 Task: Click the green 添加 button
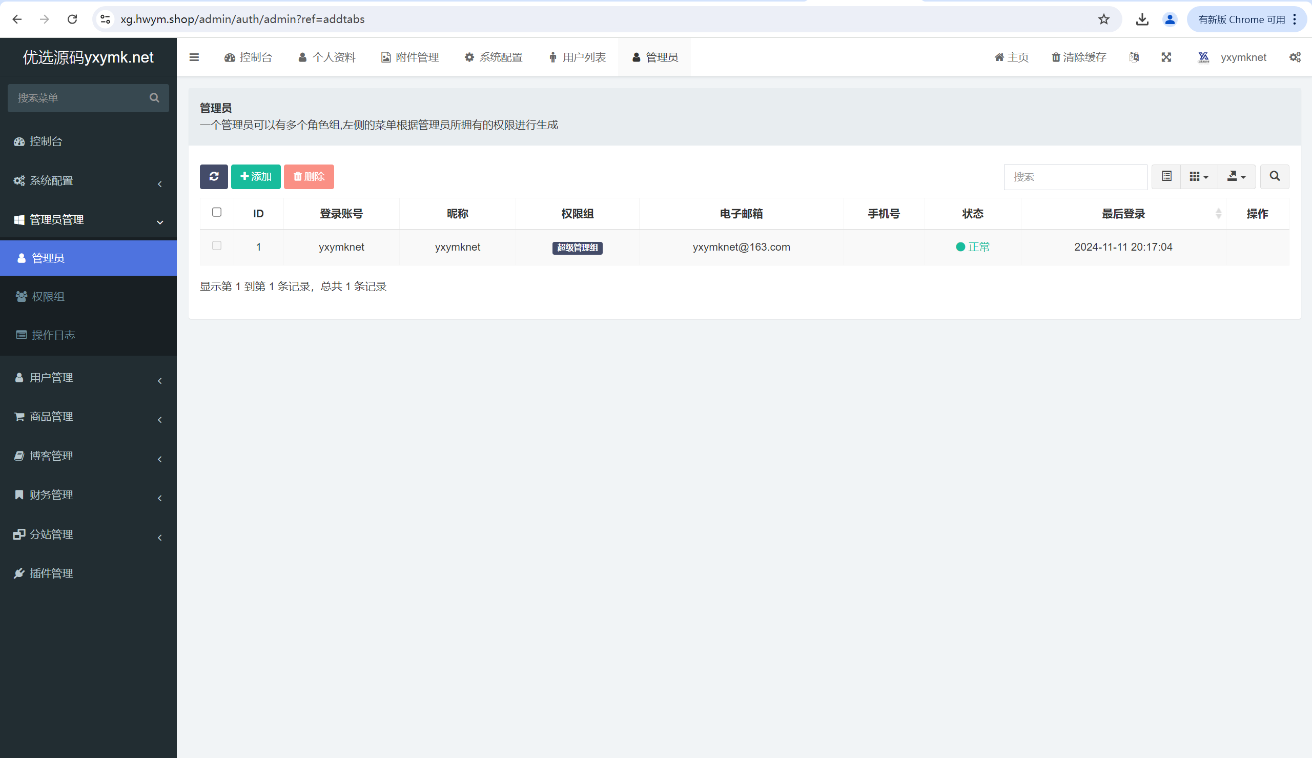pyautogui.click(x=256, y=176)
